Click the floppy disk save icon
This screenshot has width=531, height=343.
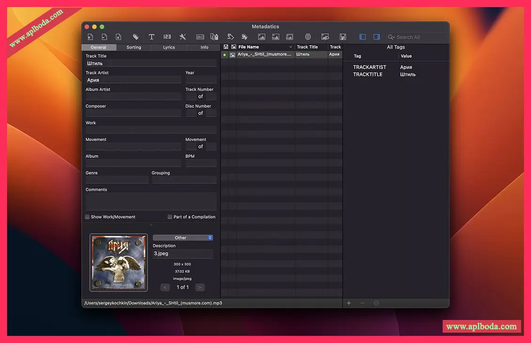(343, 37)
